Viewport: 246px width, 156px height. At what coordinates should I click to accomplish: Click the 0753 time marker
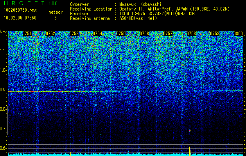tap(74, 34)
